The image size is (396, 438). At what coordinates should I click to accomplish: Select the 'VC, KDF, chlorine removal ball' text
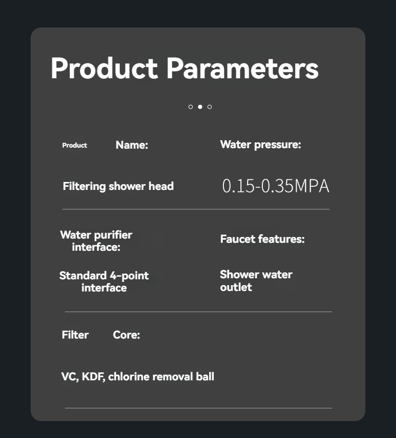138,377
